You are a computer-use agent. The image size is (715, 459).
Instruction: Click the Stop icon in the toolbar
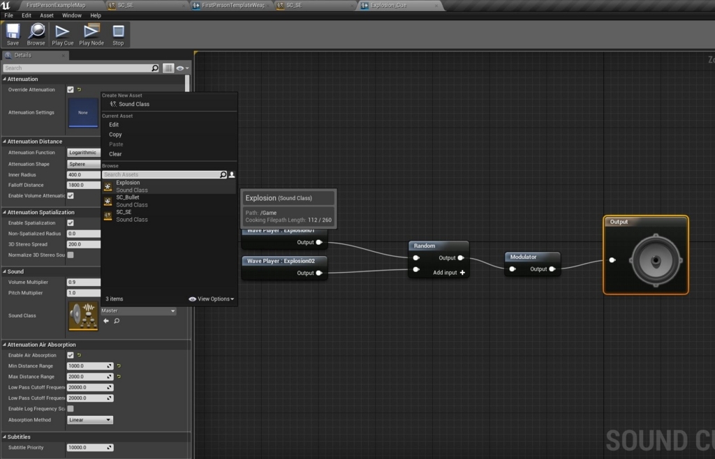coord(117,32)
